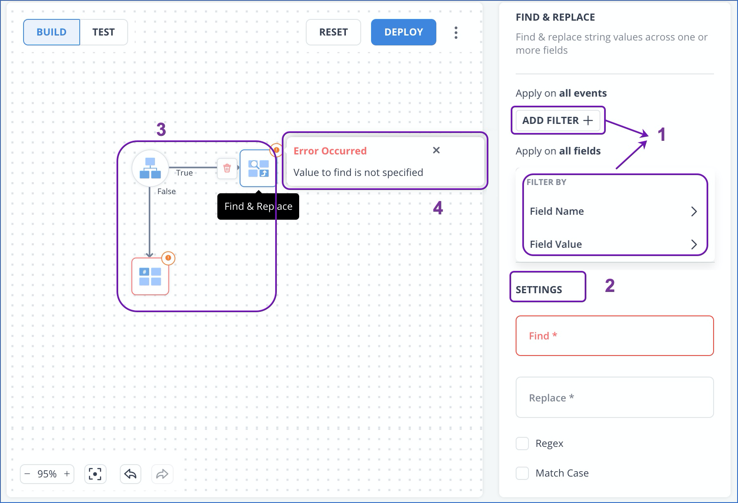Click the undo arrow

coord(130,474)
